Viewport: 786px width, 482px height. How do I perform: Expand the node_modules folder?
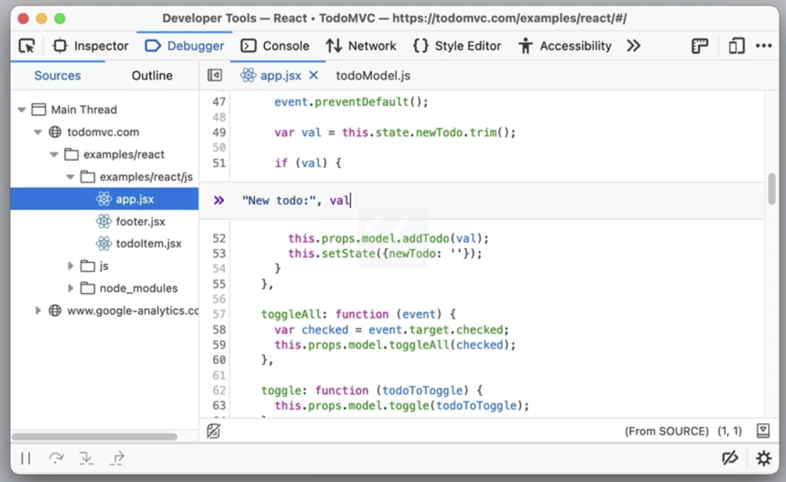coord(71,289)
